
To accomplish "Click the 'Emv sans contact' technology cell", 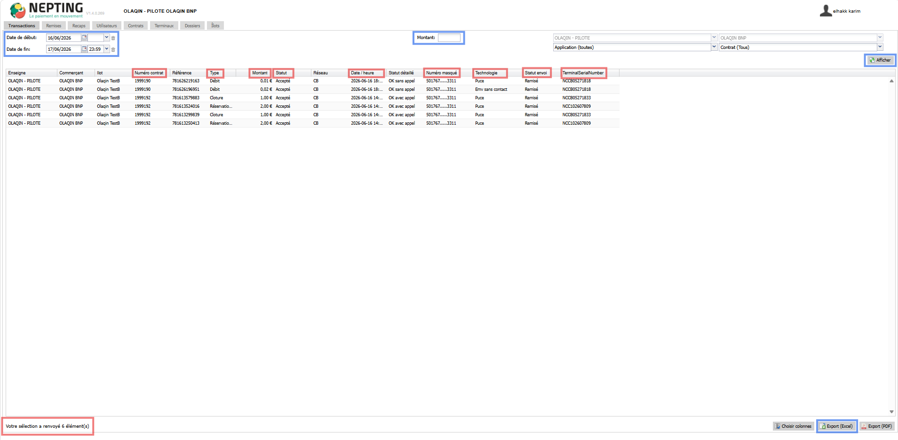I will [498, 89].
